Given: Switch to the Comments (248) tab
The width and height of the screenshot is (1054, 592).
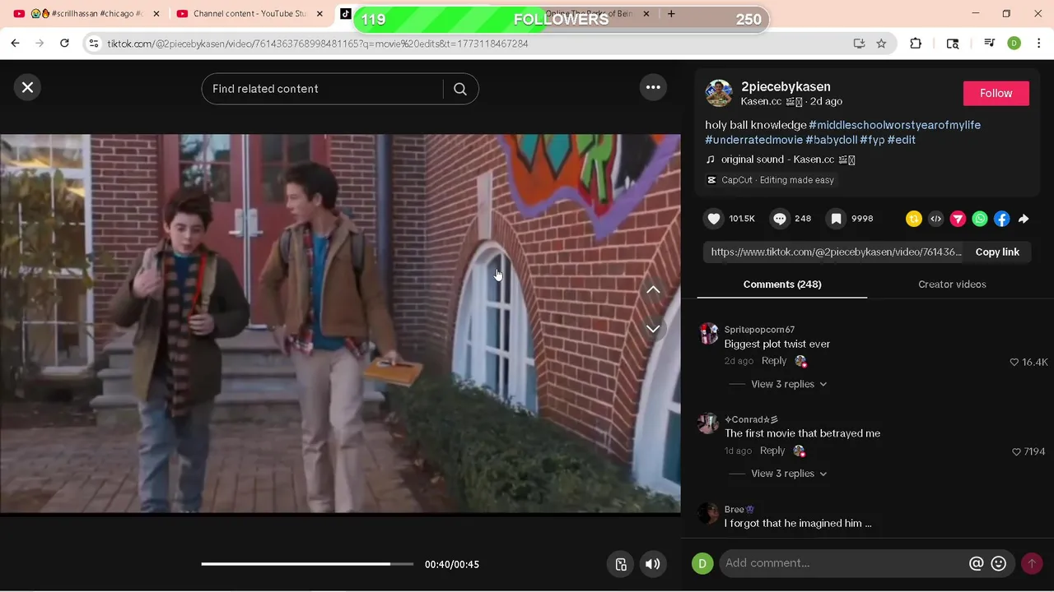Looking at the screenshot, I should coord(782,284).
